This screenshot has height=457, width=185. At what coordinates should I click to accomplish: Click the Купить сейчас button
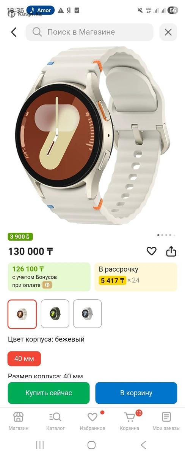(49, 393)
